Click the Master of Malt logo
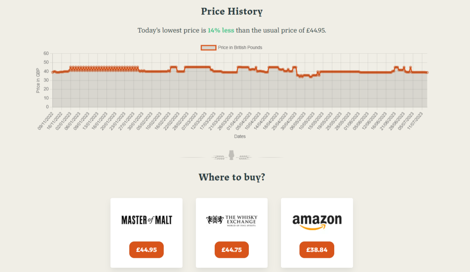The image size is (470, 272). point(146,219)
